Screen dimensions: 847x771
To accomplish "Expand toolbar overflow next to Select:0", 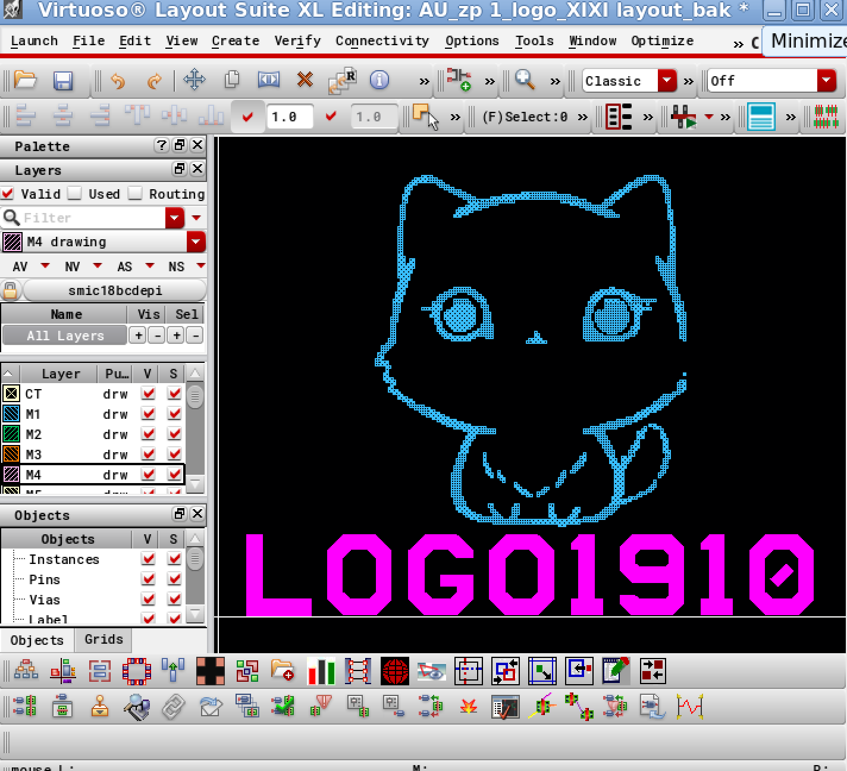I will (x=582, y=117).
